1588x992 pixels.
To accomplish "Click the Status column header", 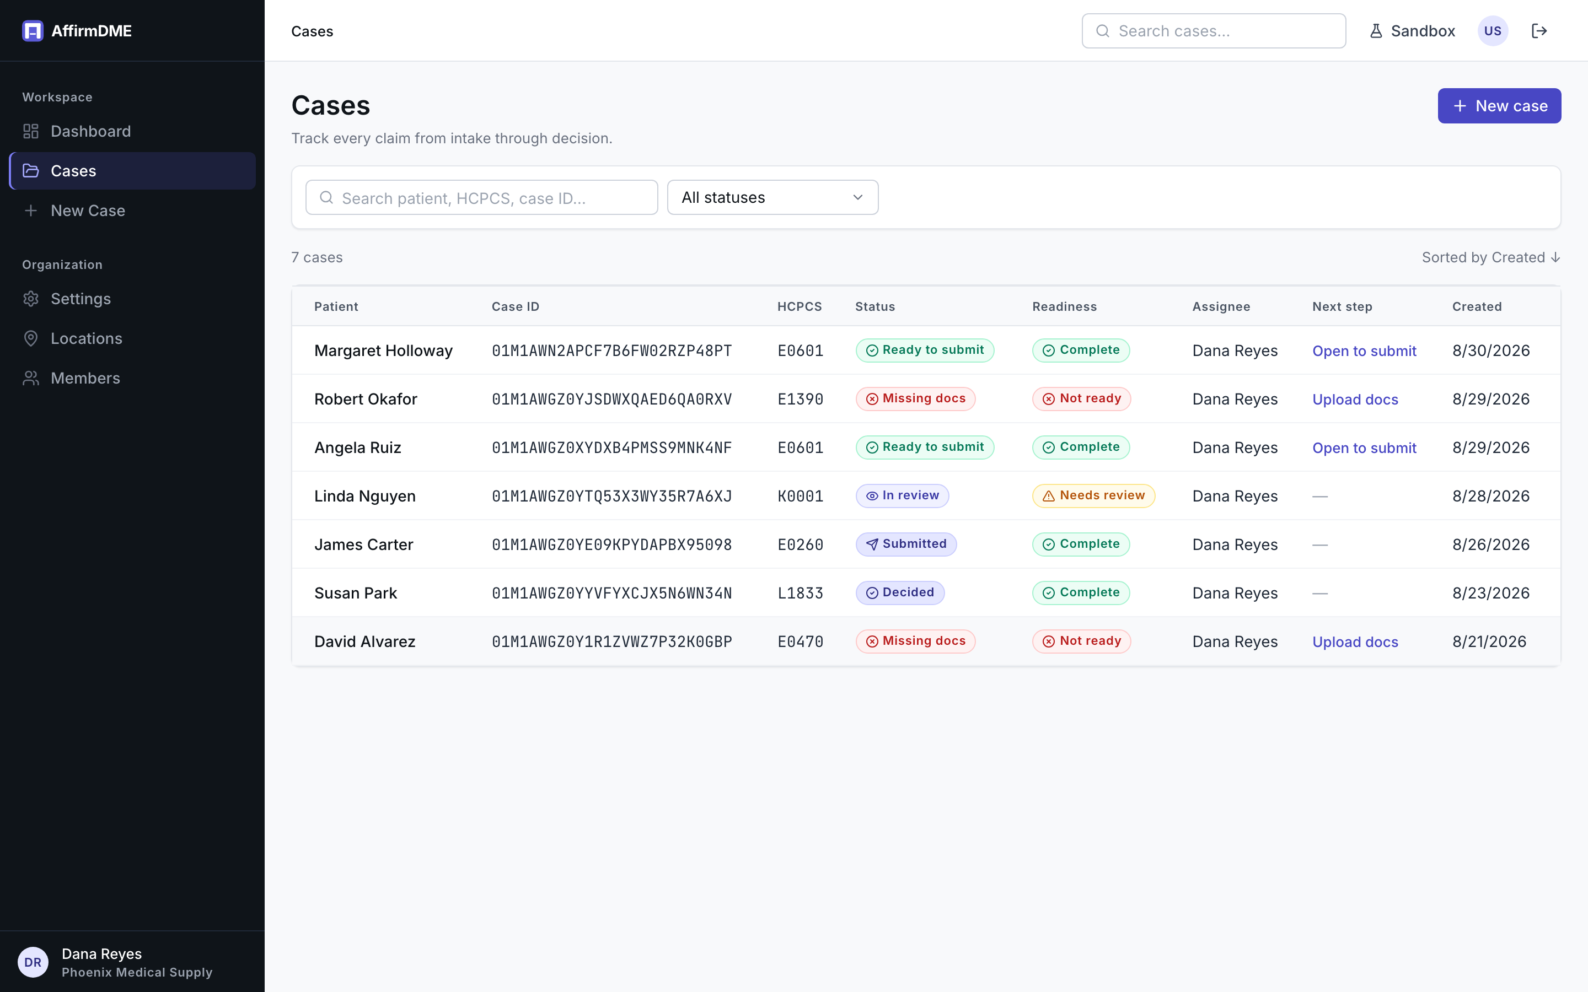I will (x=875, y=306).
